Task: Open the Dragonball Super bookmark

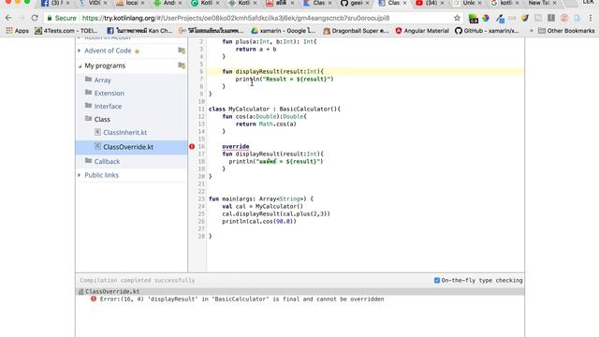Action: click(x=356, y=31)
